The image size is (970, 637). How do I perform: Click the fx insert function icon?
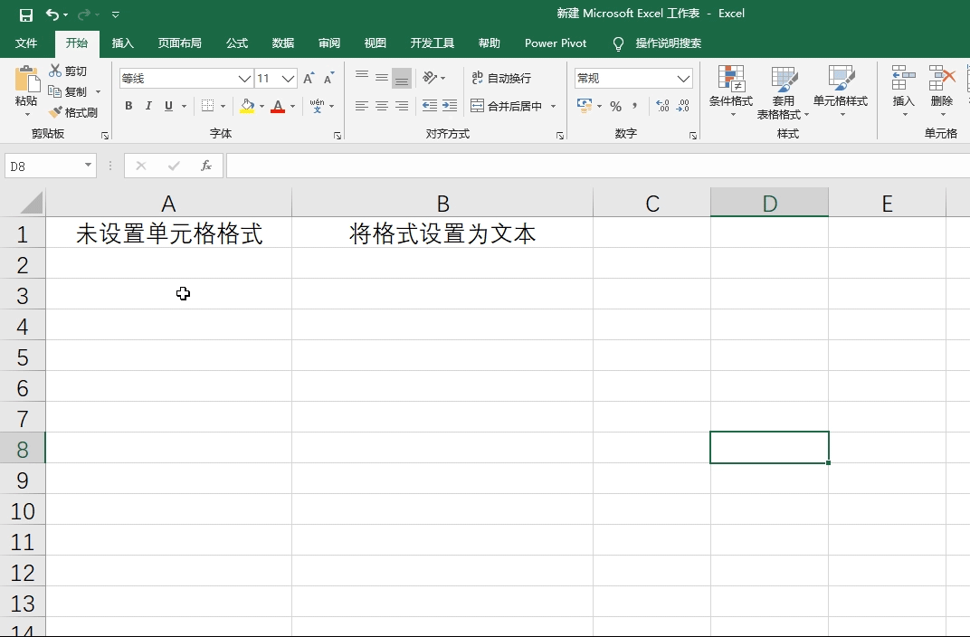click(x=205, y=166)
